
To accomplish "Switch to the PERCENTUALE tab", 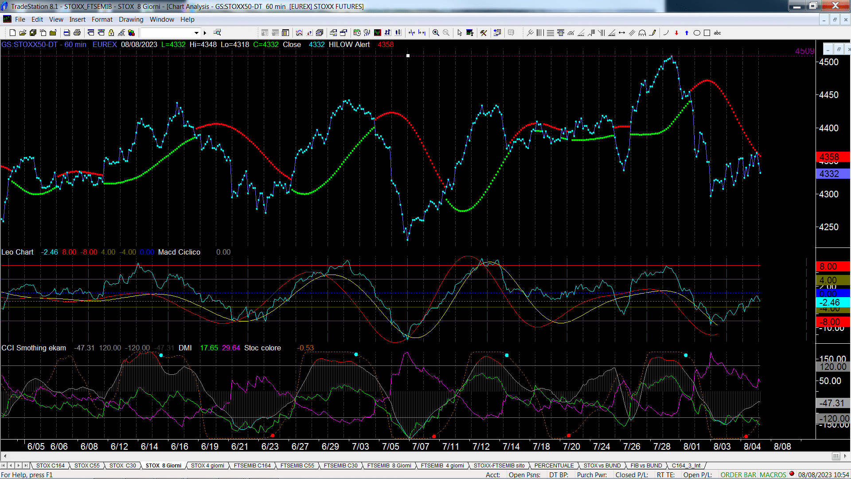I will pyautogui.click(x=554, y=466).
